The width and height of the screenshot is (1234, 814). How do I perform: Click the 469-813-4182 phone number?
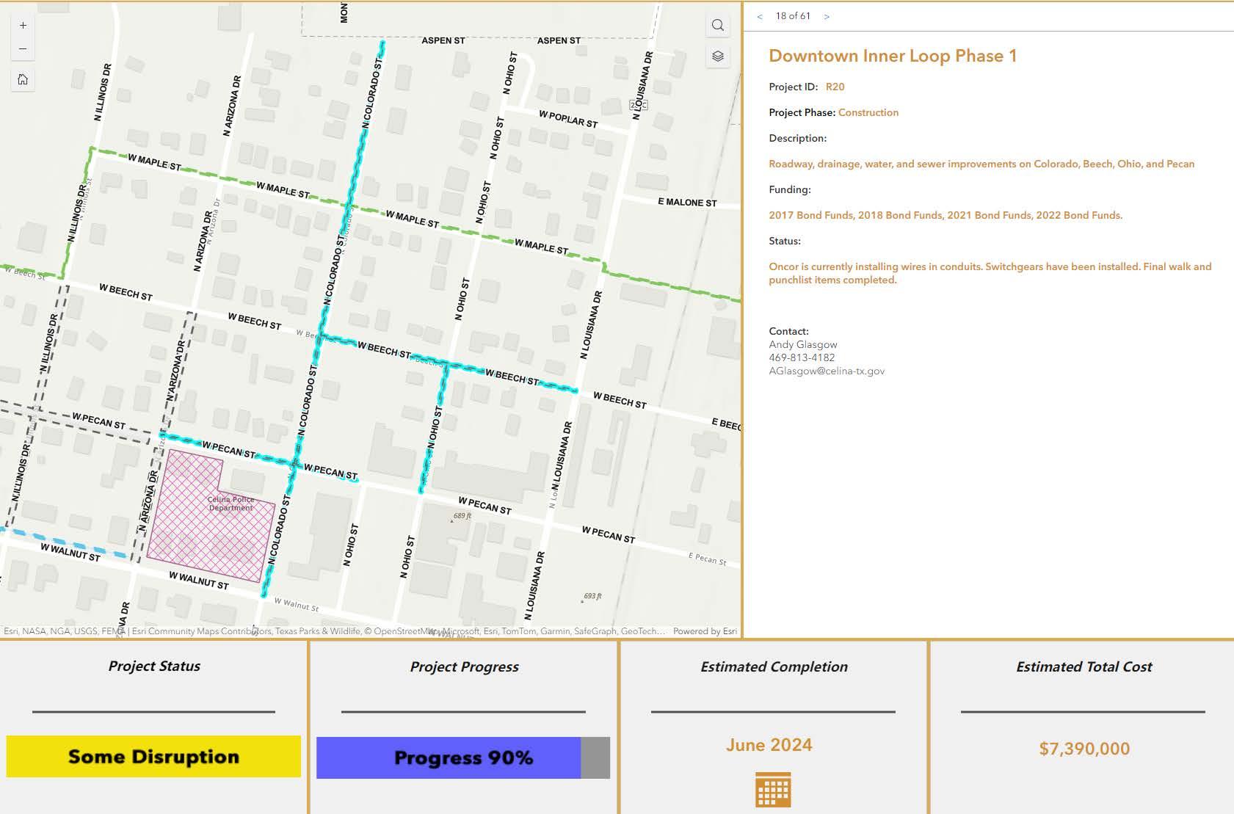pos(802,358)
